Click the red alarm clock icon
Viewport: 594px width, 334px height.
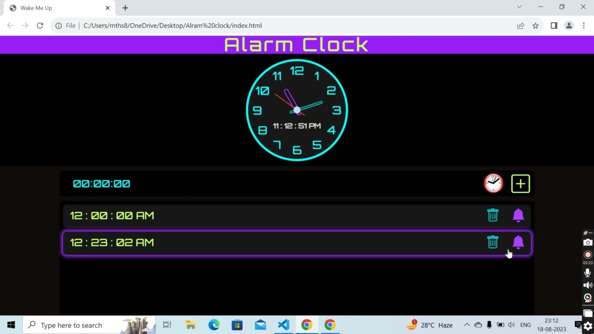coord(493,183)
